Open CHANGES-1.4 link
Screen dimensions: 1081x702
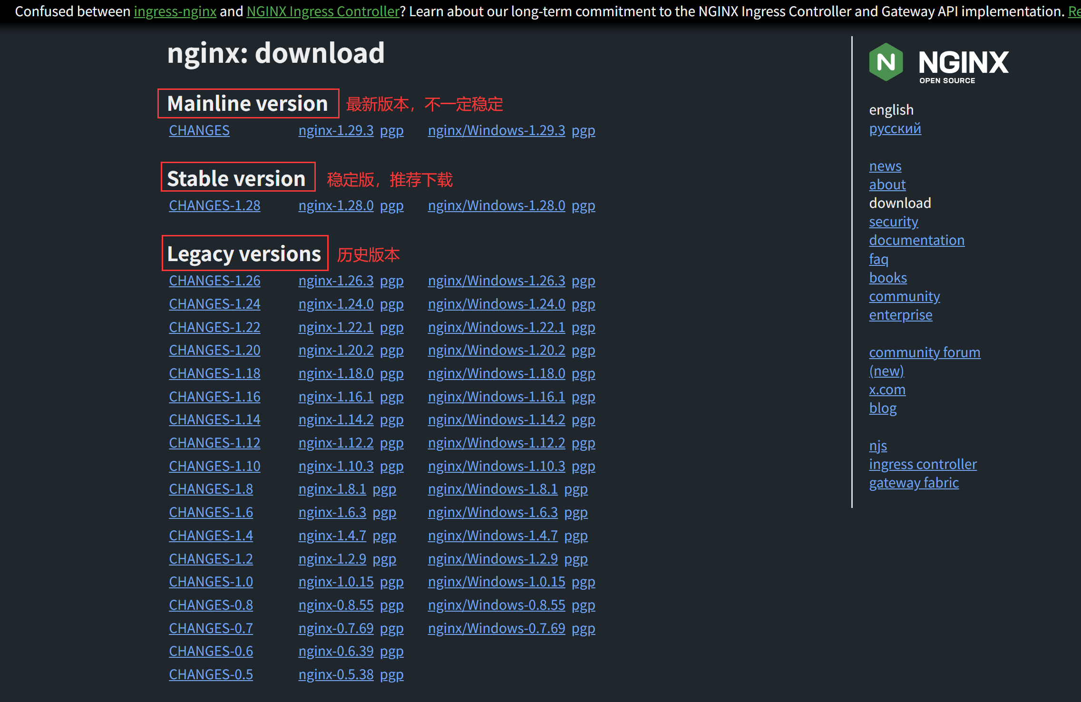coord(211,536)
